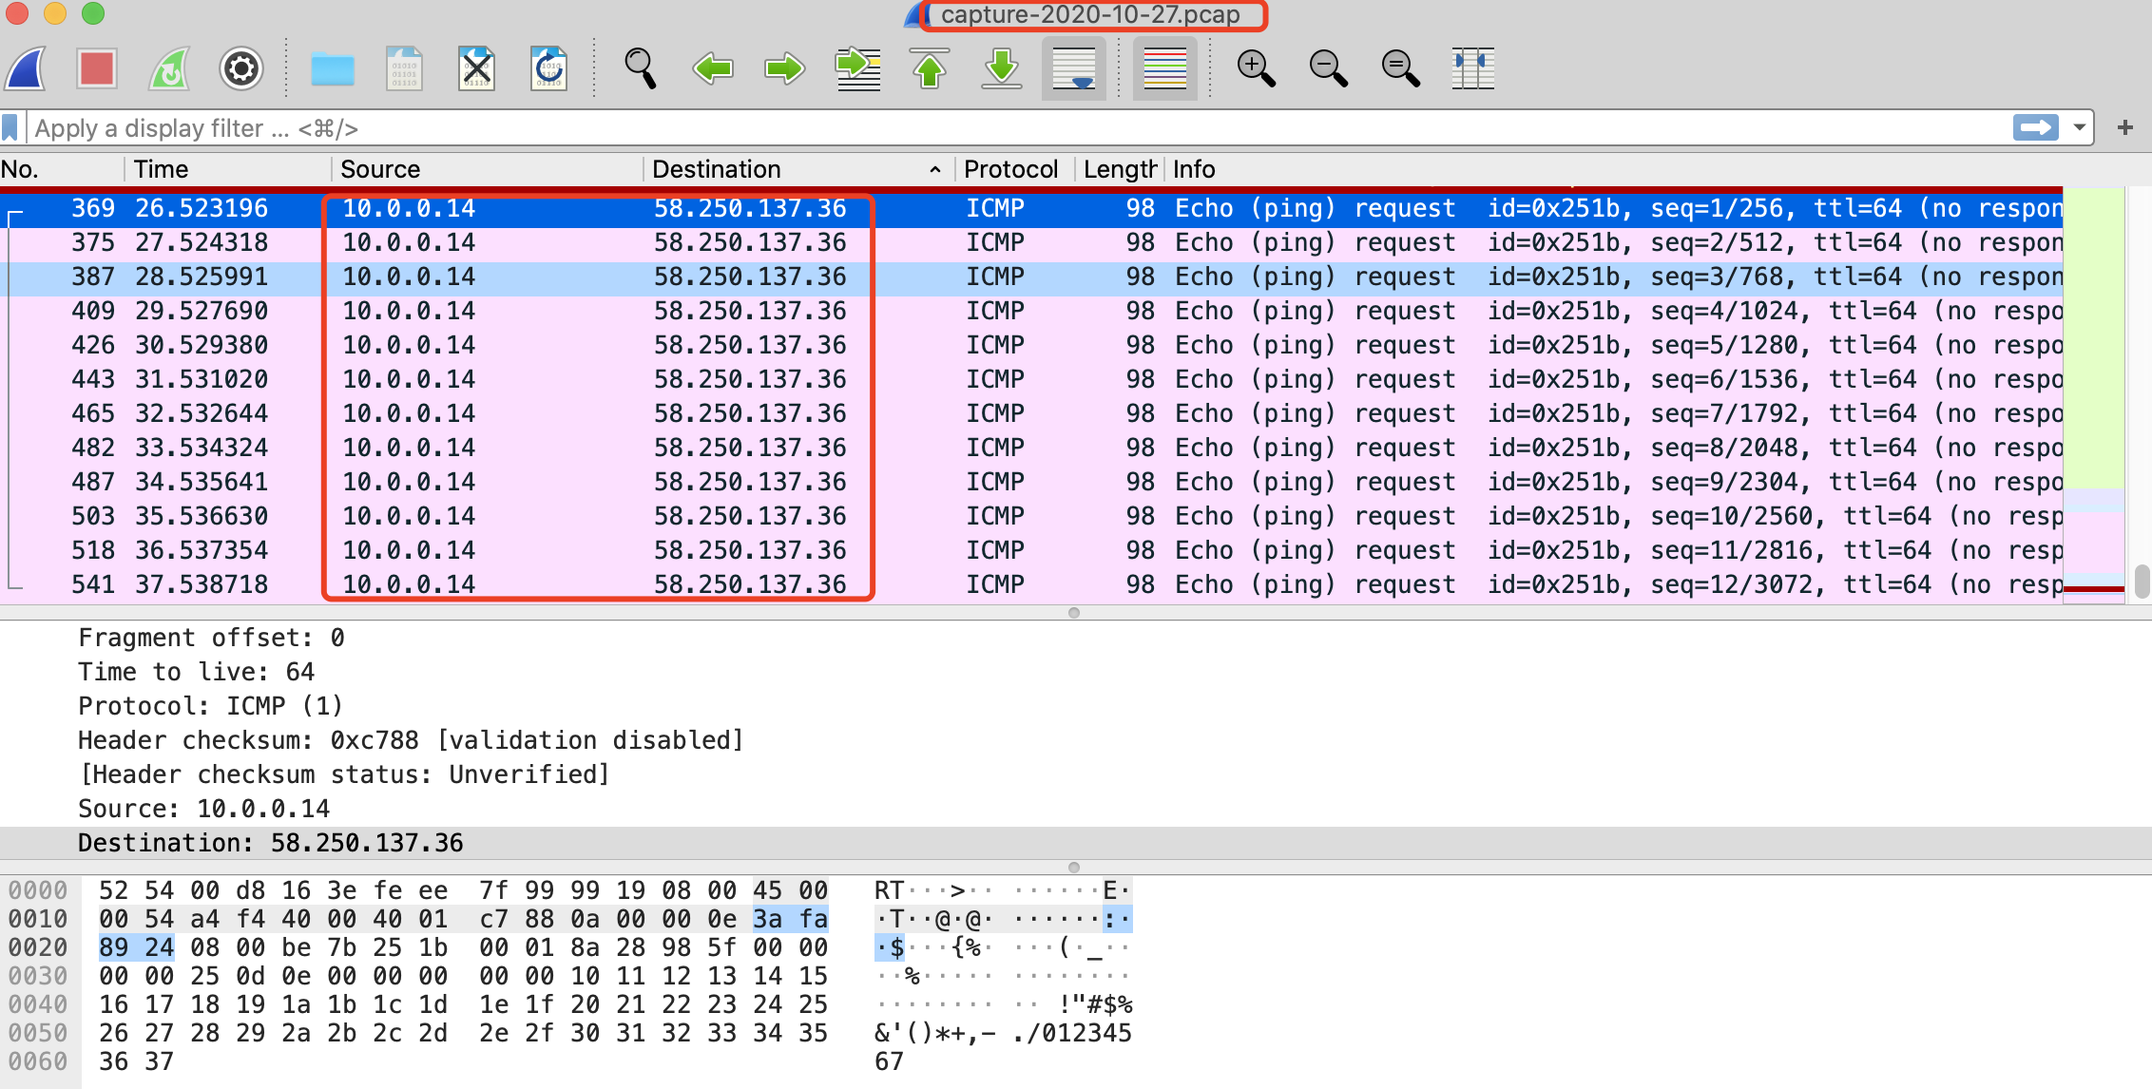Viewport: 2152px width, 1089px height.
Task: Add a filter button with the plus sign
Action: click(x=2125, y=128)
